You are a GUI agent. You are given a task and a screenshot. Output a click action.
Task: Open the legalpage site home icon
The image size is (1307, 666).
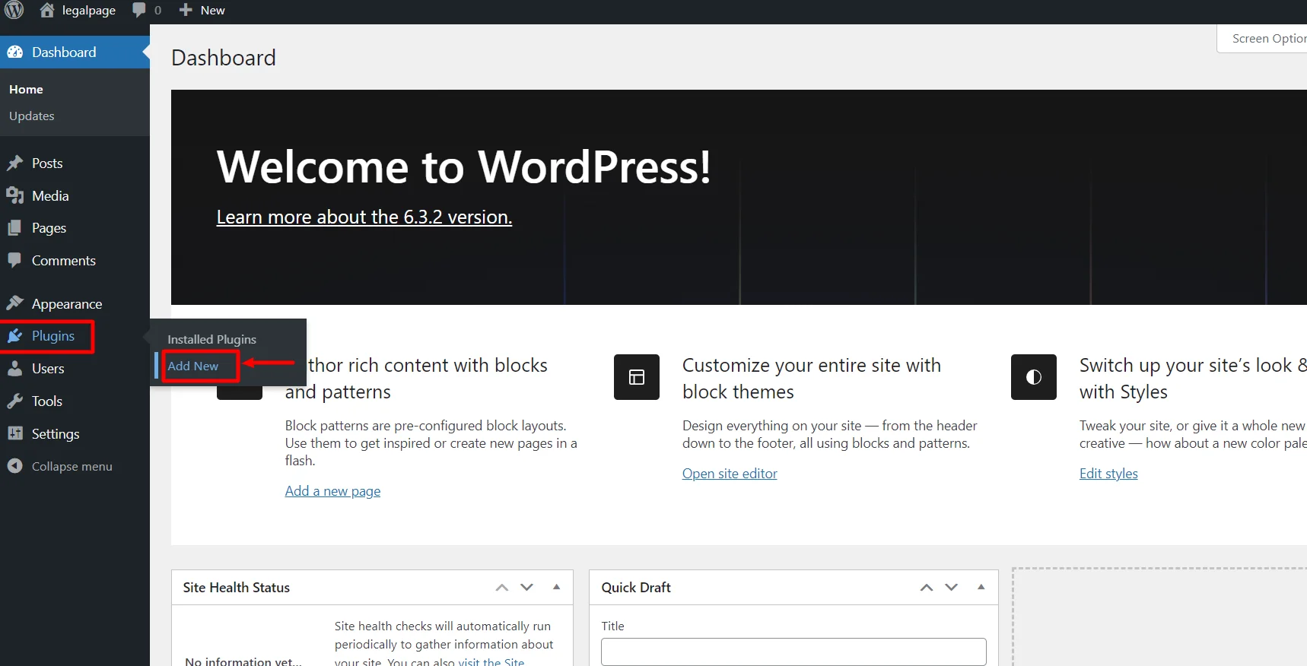[x=47, y=10]
